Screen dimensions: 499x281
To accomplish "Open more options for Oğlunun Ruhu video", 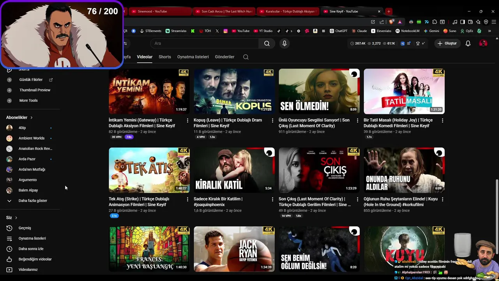I will tap(442, 199).
